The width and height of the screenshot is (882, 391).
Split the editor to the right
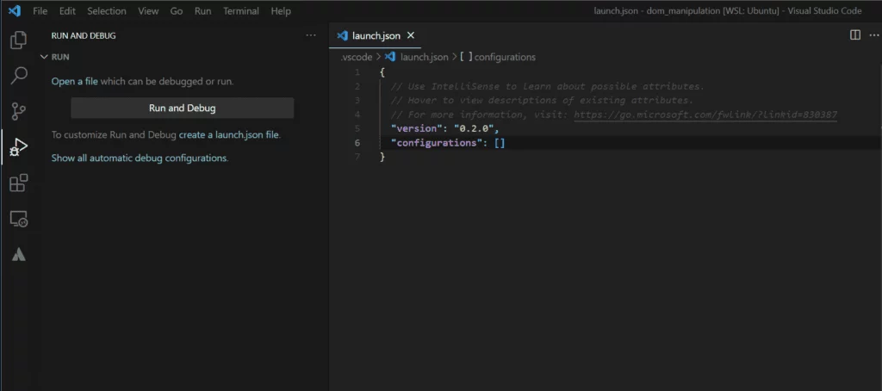pyautogui.click(x=855, y=35)
